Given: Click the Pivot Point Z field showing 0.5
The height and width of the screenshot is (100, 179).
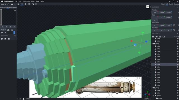Looking at the screenshot, I should click(169, 25).
